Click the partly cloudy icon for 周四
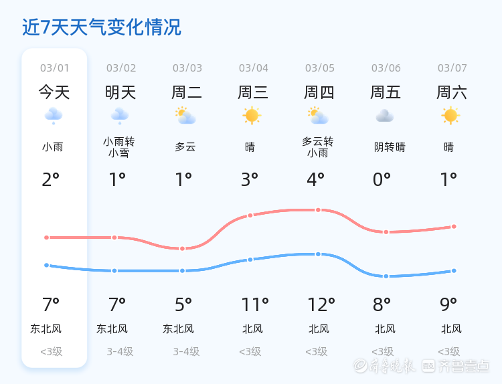Image resolution: width=502 pixels, height=384 pixels. pyautogui.click(x=318, y=116)
